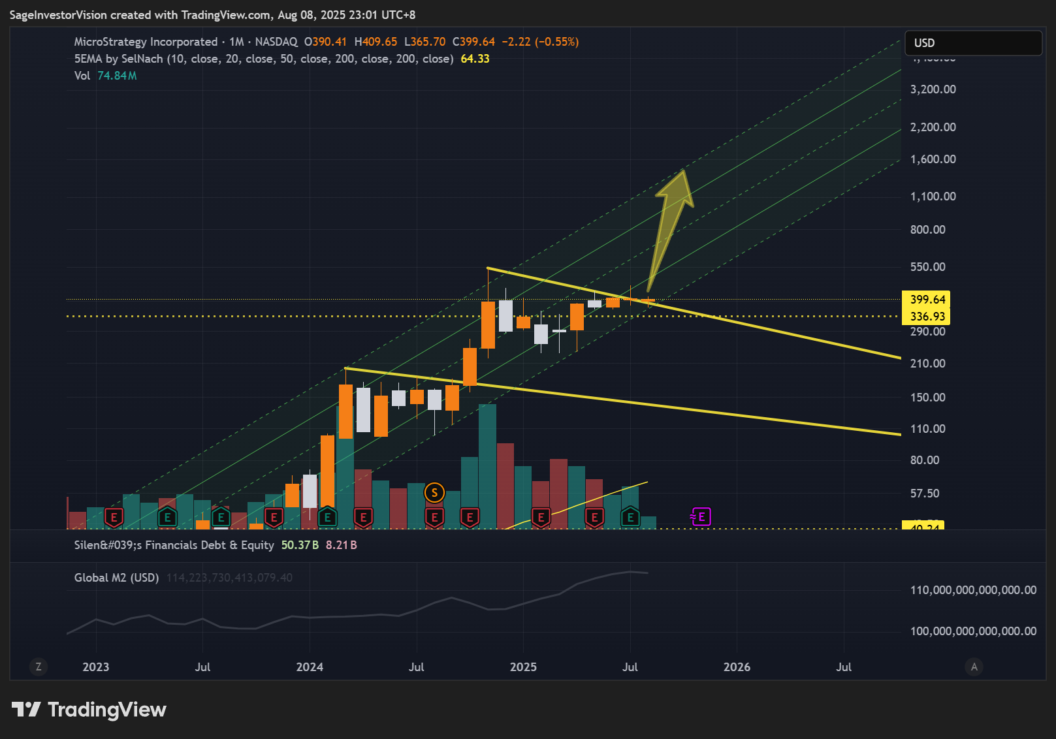Click the 290.00 price axis label
Image resolution: width=1056 pixels, height=739 pixels.
click(928, 332)
